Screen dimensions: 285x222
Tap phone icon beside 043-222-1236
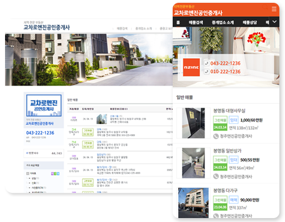(206, 63)
